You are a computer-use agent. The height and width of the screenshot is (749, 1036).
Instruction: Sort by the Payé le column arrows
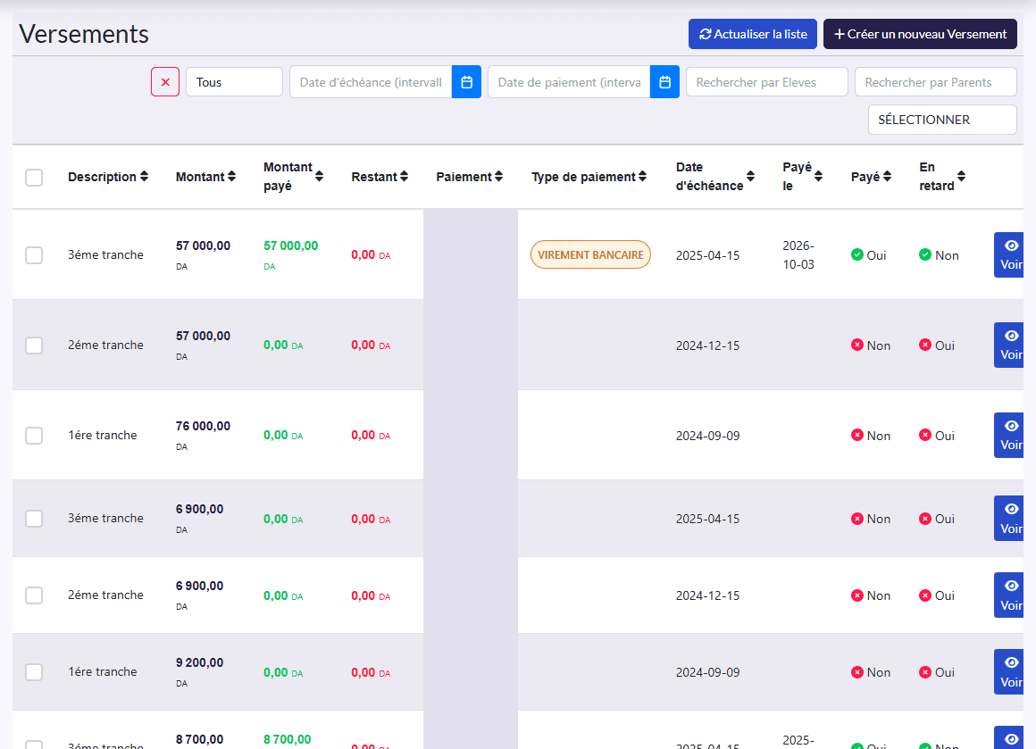point(819,177)
